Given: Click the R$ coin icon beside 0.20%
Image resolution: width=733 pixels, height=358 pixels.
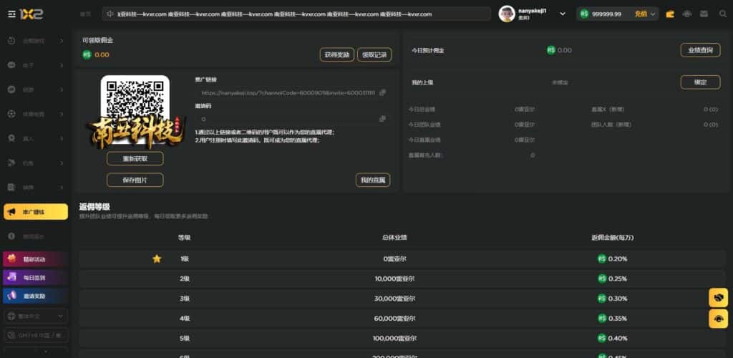Looking at the screenshot, I should click(x=601, y=258).
